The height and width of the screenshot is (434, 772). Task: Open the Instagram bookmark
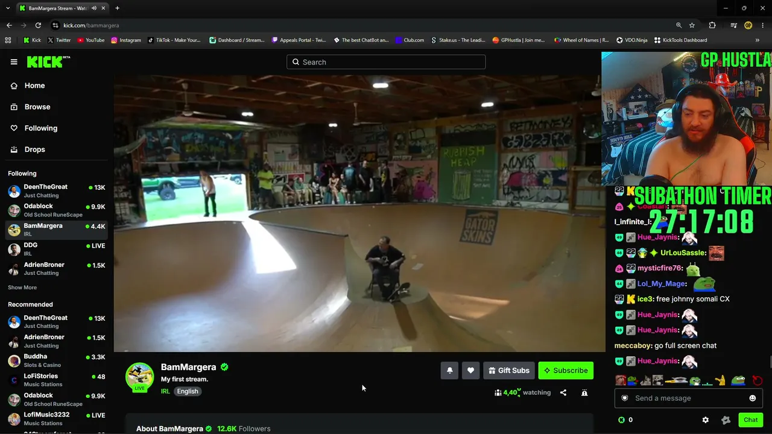point(125,40)
